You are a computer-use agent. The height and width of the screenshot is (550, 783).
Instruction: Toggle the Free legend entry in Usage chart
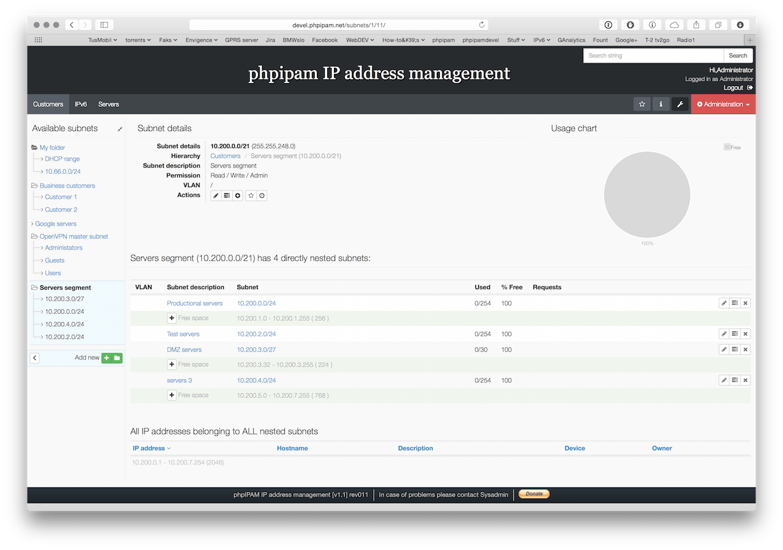(x=732, y=147)
